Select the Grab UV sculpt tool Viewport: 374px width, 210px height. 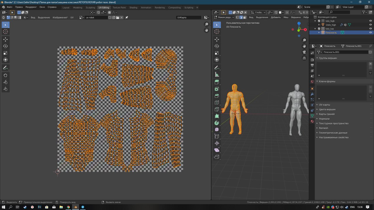coord(5,75)
